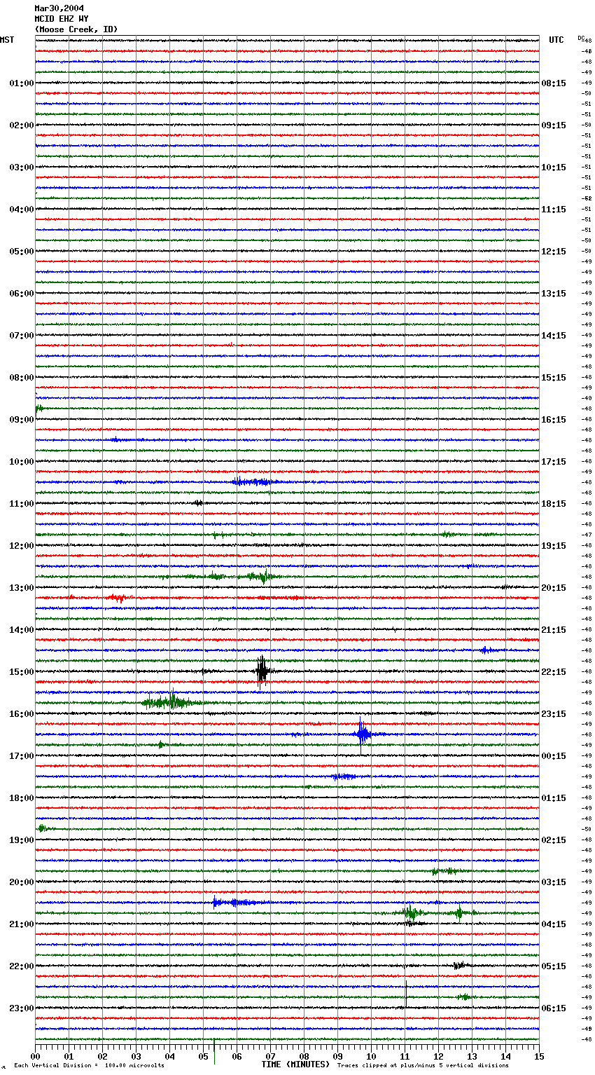Select the 23:00 MST time label

click(x=22, y=1008)
